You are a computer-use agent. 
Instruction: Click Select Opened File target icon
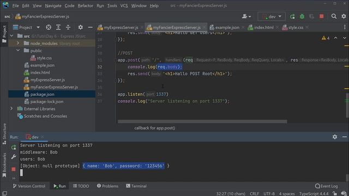point(49,27)
